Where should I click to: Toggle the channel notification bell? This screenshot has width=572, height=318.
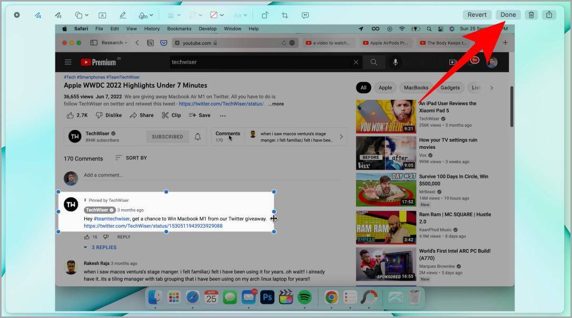coord(198,137)
